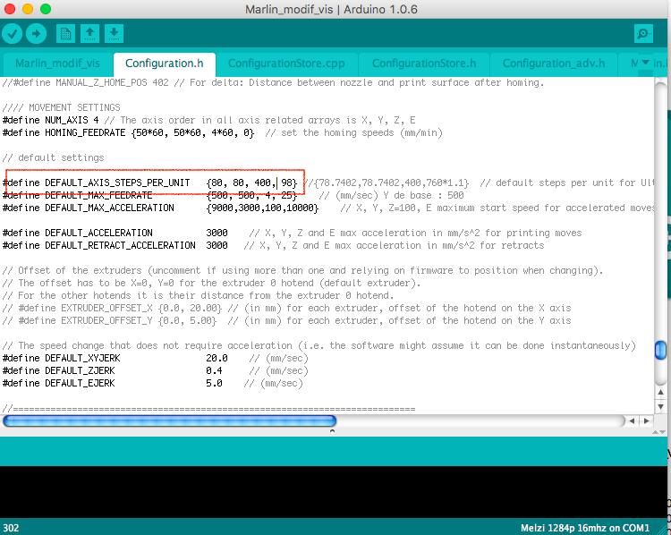Click the HOMING_FEEDRATE define name

(x=85, y=132)
